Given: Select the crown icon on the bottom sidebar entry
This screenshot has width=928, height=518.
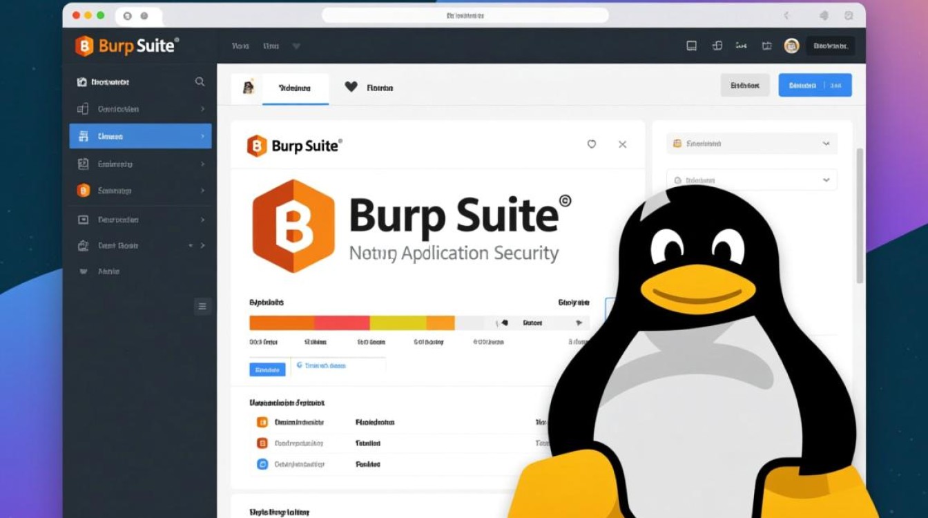Looking at the screenshot, I should point(82,271).
